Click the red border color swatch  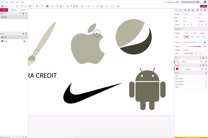click(x=177, y=69)
